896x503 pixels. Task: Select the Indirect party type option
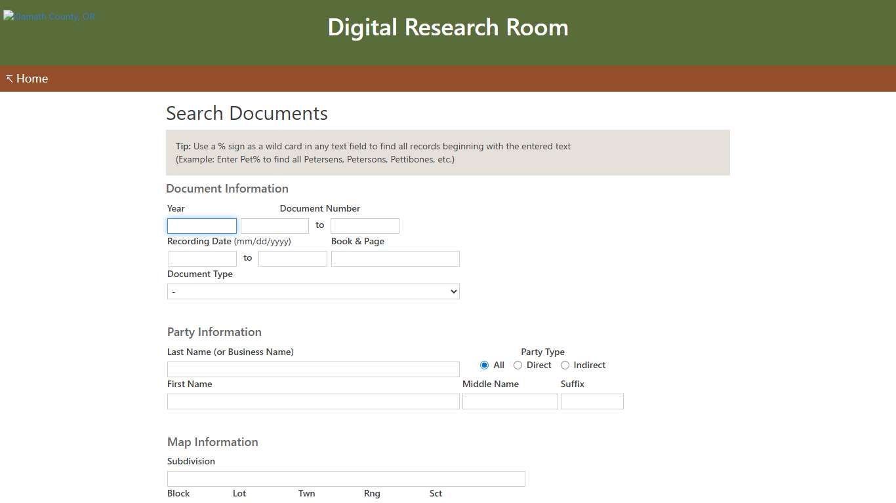(565, 365)
